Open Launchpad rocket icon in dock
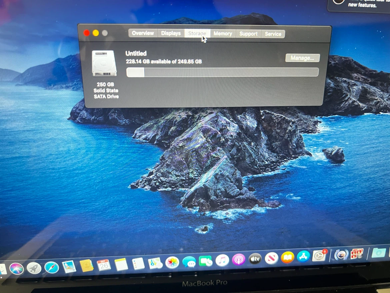Screen dimensions: 390x293 34,268
